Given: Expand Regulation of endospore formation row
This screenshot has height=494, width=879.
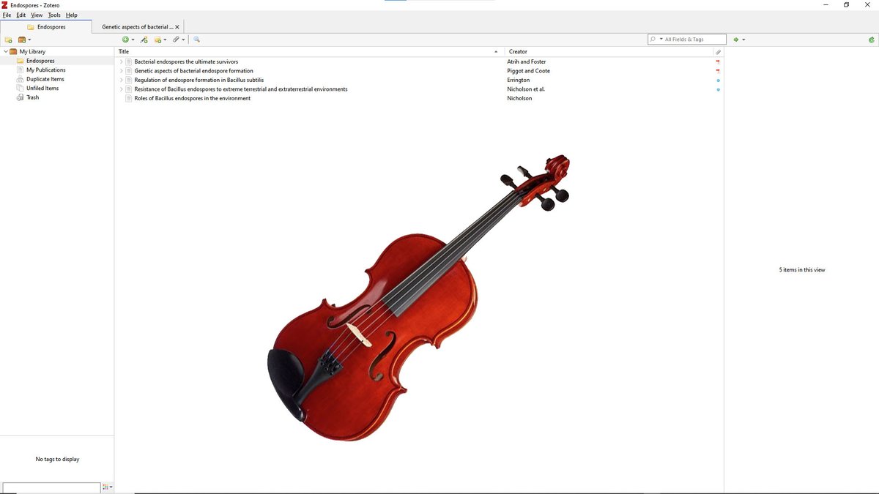Looking at the screenshot, I should [x=122, y=80].
